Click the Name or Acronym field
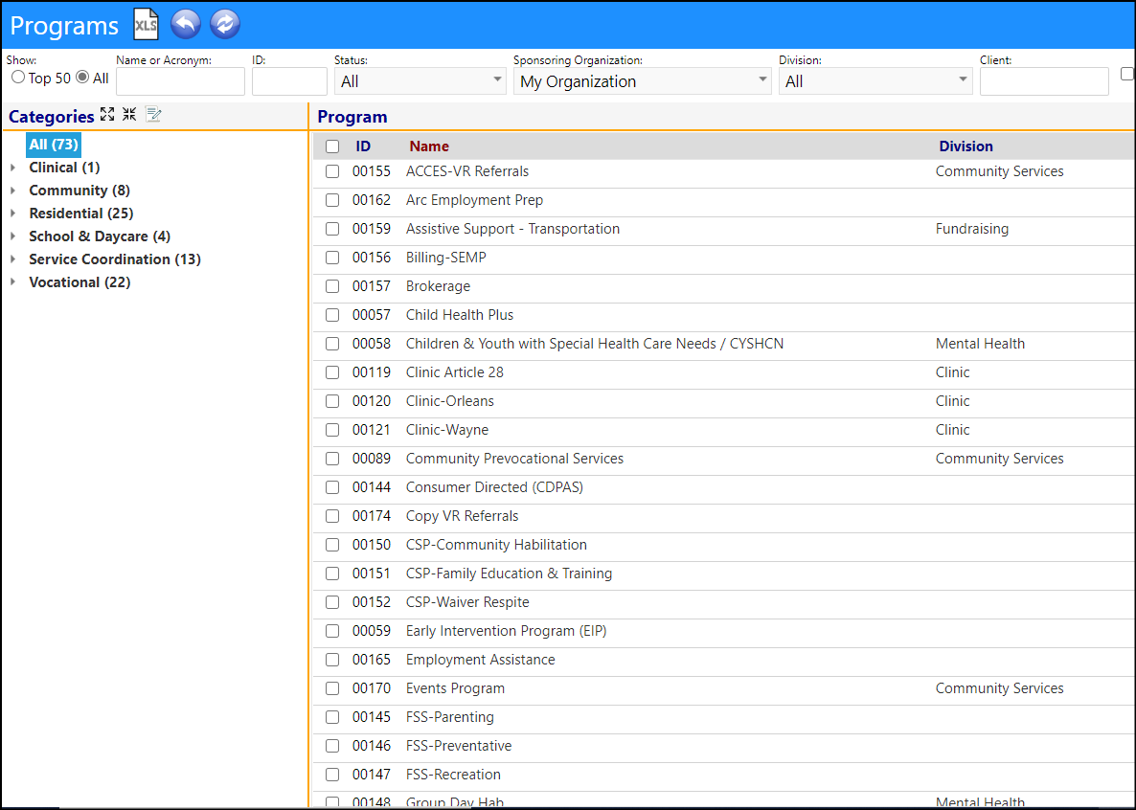Screen dimensions: 1136x810 tap(180, 81)
